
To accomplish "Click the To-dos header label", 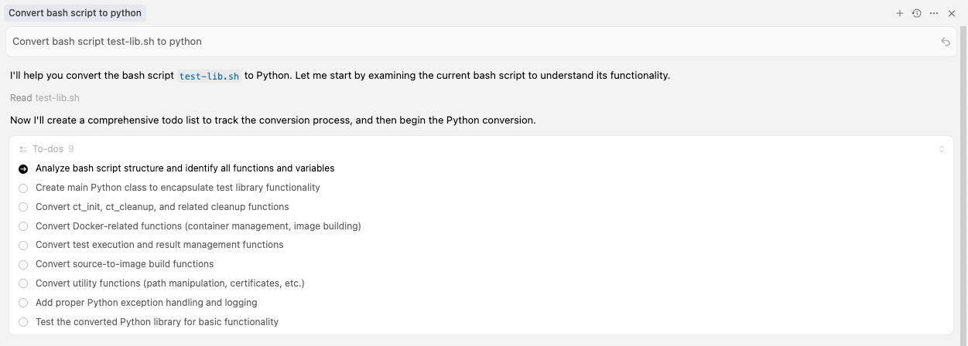I will pyautogui.click(x=48, y=149).
